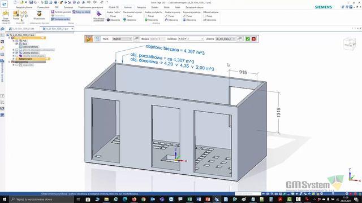Switch to the Wydruk 3D ribbon tab
Image resolution: width=362 pixels, height=203 pixels.
[113, 7]
